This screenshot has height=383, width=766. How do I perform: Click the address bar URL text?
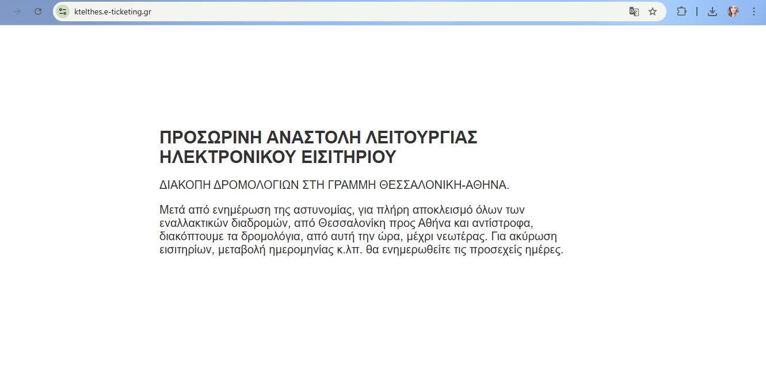113,12
